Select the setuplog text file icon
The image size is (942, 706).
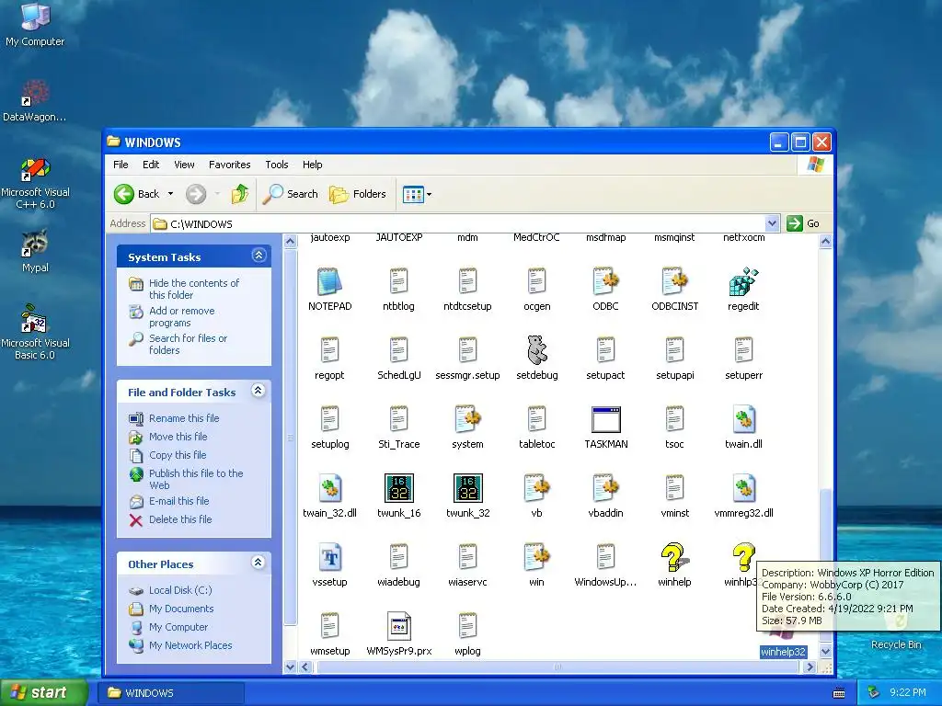(x=330, y=419)
